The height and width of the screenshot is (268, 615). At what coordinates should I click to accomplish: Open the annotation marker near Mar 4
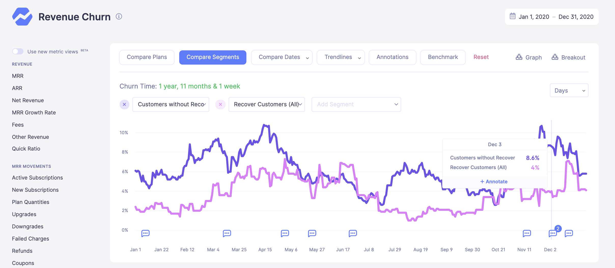click(x=227, y=233)
